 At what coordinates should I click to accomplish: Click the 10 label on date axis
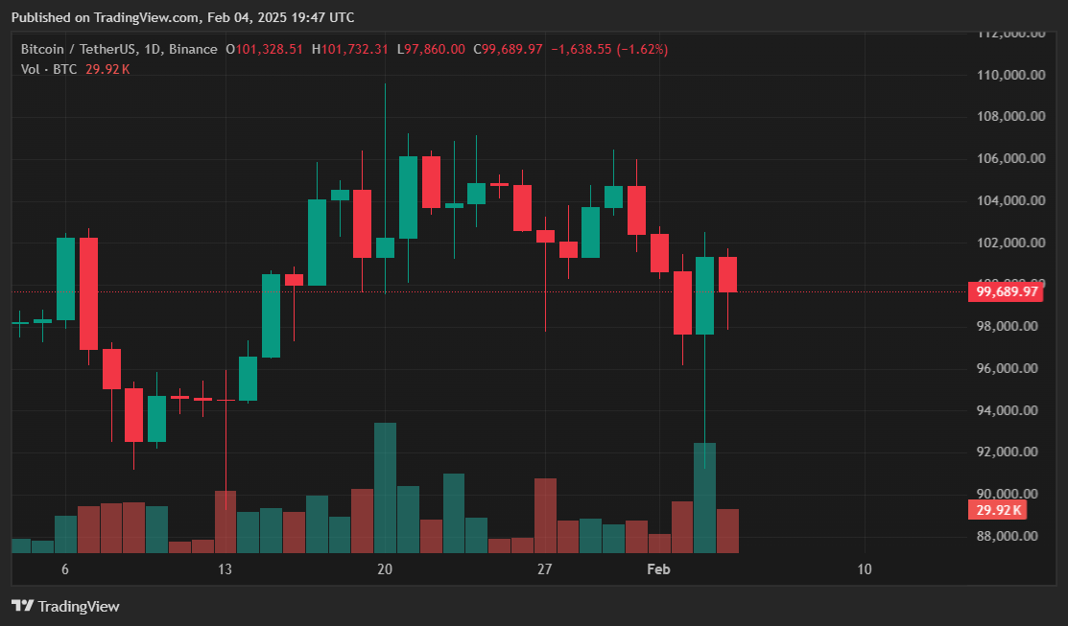[864, 569]
